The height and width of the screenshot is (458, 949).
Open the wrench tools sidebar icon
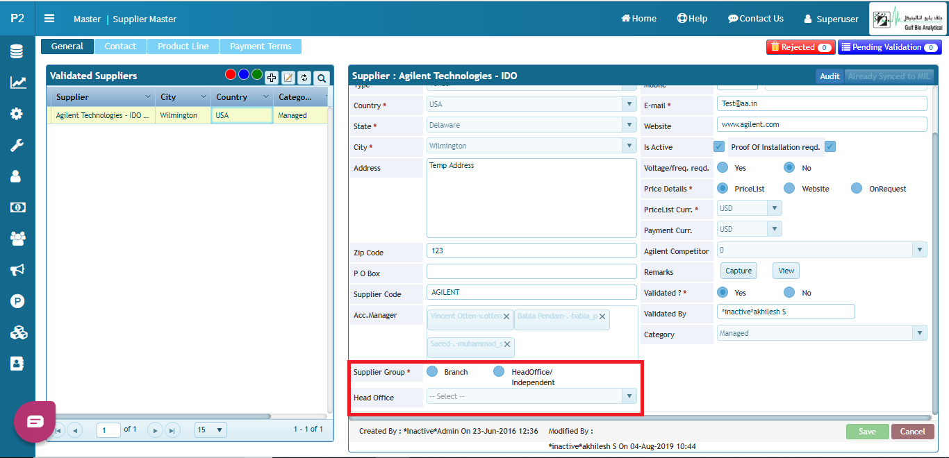(17, 145)
